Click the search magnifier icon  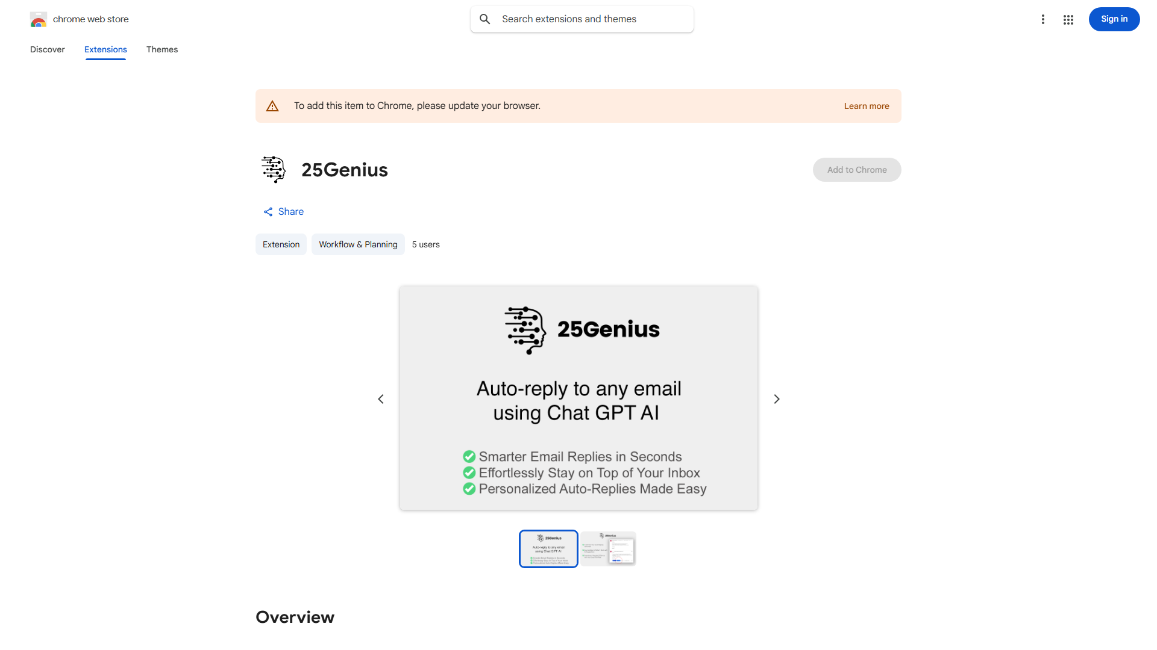coord(485,19)
